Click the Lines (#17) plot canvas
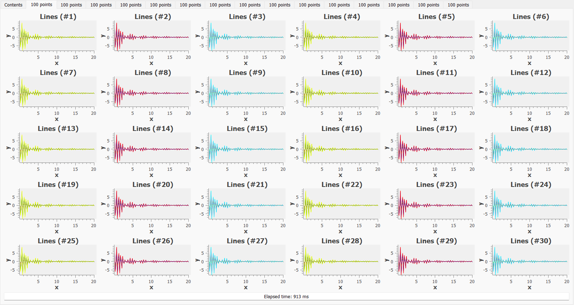This screenshot has height=305, width=574. tap(436, 148)
